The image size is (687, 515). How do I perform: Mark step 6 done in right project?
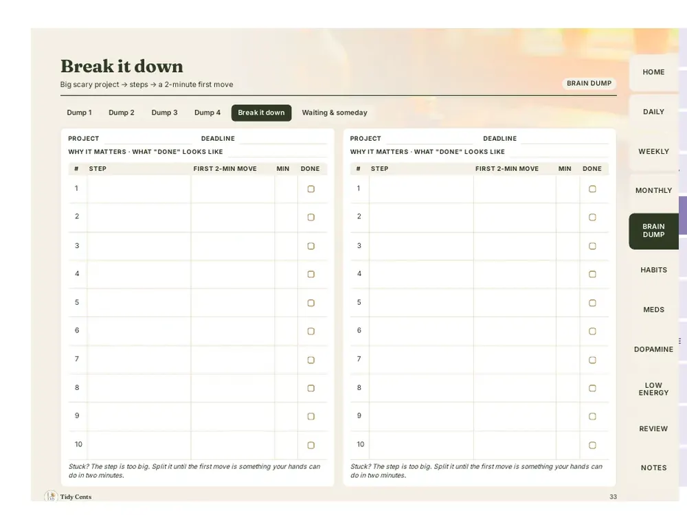pyautogui.click(x=592, y=332)
